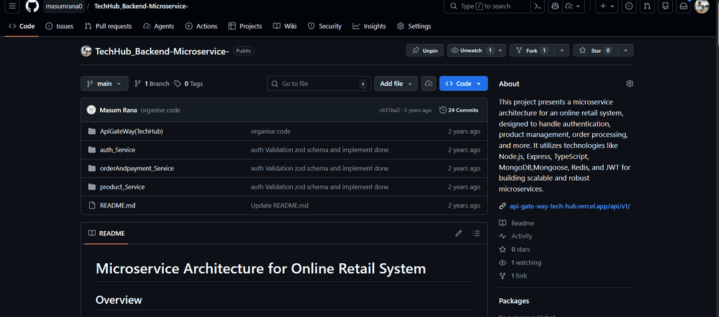This screenshot has width=719, height=317.
Task: Open the Actions tab
Action: (x=201, y=26)
